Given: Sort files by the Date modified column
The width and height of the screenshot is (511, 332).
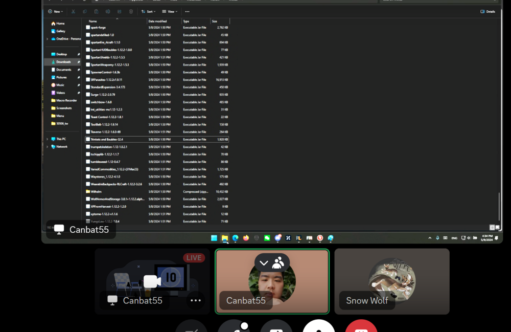Looking at the screenshot, I should pyautogui.click(x=158, y=21).
